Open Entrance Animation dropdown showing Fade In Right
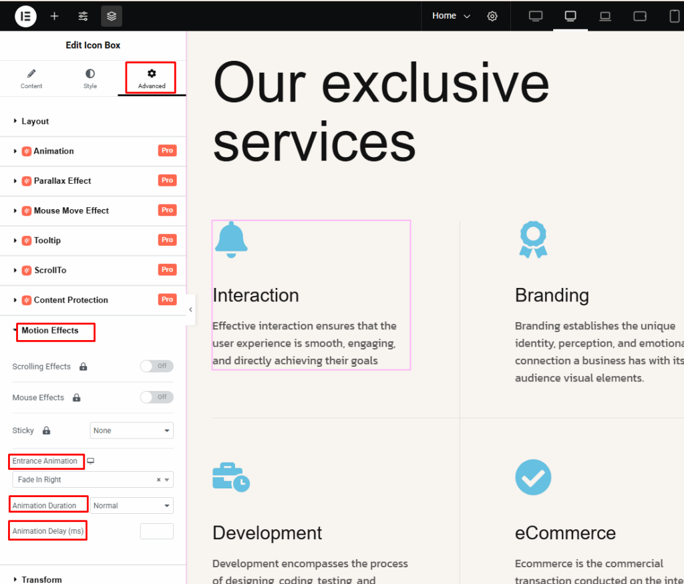 pyautogui.click(x=92, y=480)
